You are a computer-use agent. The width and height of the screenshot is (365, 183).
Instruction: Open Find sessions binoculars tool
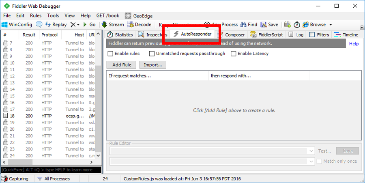249,24
